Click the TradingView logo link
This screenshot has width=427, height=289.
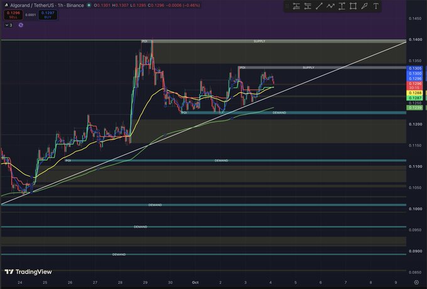point(28,271)
